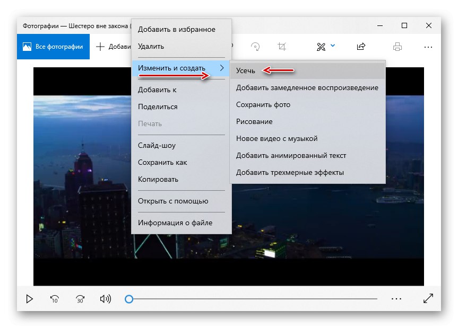This screenshot has height=328, width=458.
Task: Select Добавить трехмерные эффекты
Action: (x=308, y=172)
